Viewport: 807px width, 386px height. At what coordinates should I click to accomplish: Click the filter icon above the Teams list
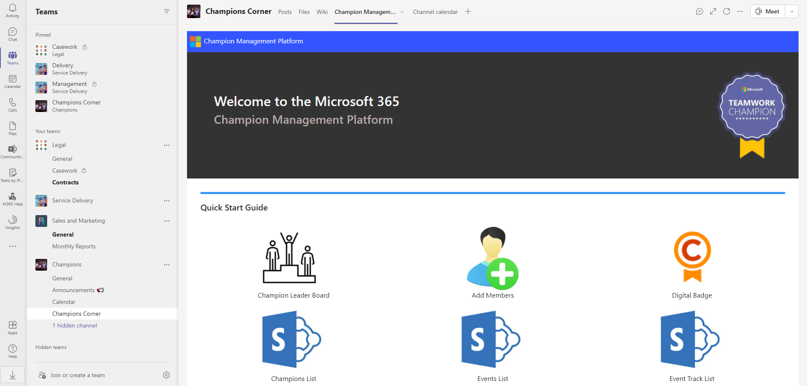point(167,11)
